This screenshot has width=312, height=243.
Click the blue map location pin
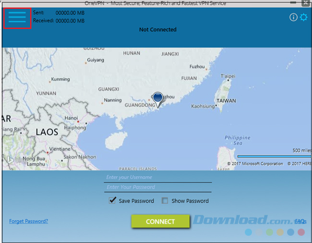(158, 100)
